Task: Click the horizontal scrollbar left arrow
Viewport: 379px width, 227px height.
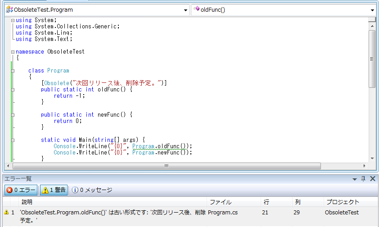Action: tap(8, 166)
